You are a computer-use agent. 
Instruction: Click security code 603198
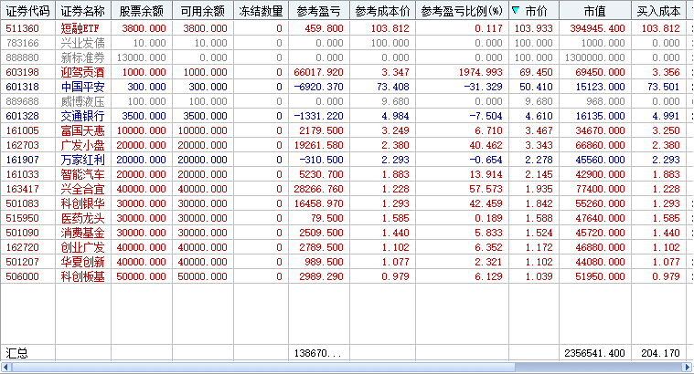[23, 72]
